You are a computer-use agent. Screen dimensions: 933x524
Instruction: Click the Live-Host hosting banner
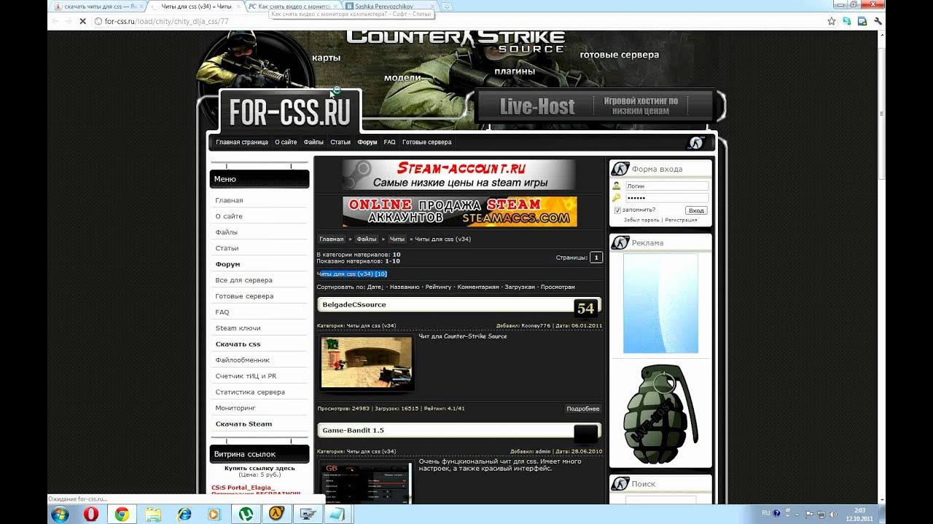tap(595, 107)
